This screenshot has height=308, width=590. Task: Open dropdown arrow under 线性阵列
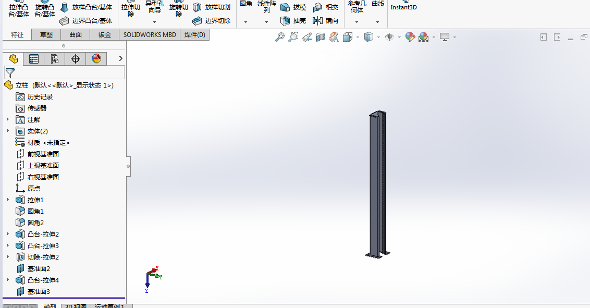[266, 22]
